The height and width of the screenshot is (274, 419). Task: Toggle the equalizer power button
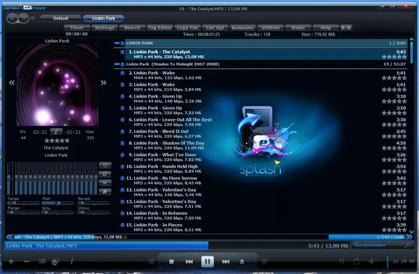click(x=105, y=165)
